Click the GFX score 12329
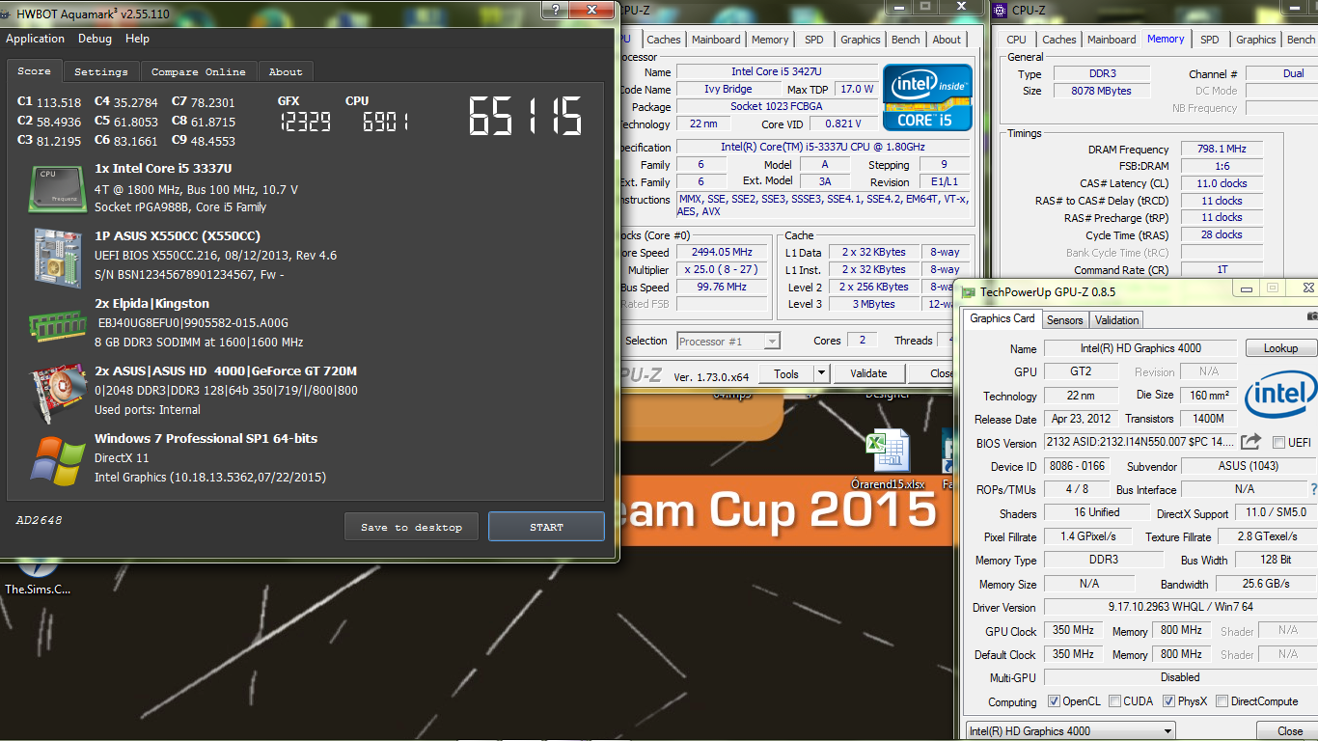The image size is (1318, 741). pyautogui.click(x=304, y=121)
